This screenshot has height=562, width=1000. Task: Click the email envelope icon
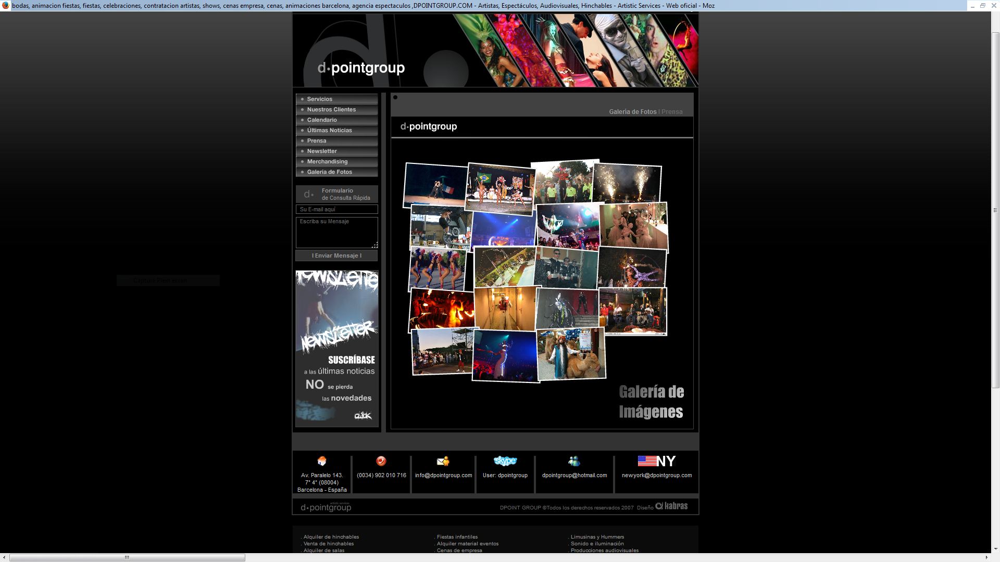point(443,461)
